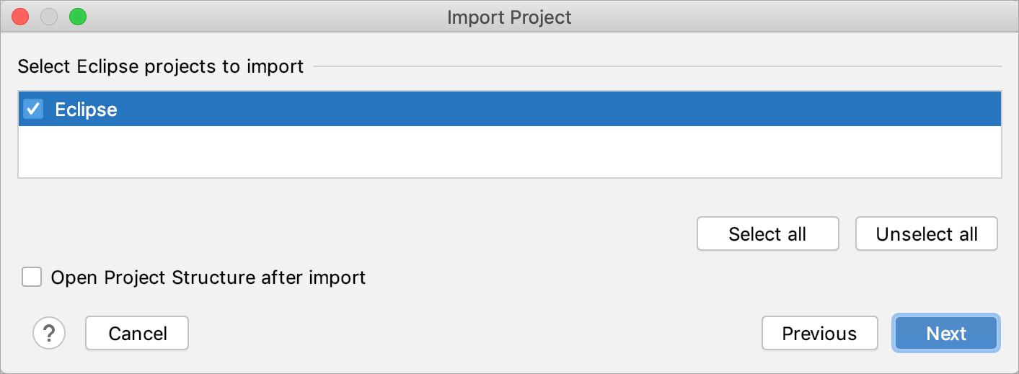Enable Open Project Structure after import checkbox
Viewport: 1019px width, 374px height.
[x=32, y=277]
